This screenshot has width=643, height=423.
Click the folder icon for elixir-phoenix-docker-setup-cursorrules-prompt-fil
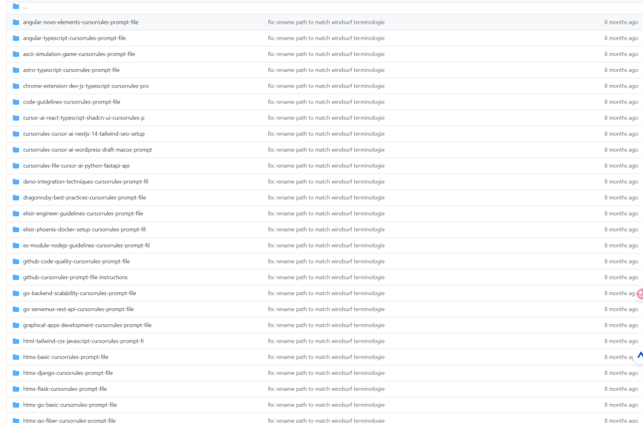15,229
